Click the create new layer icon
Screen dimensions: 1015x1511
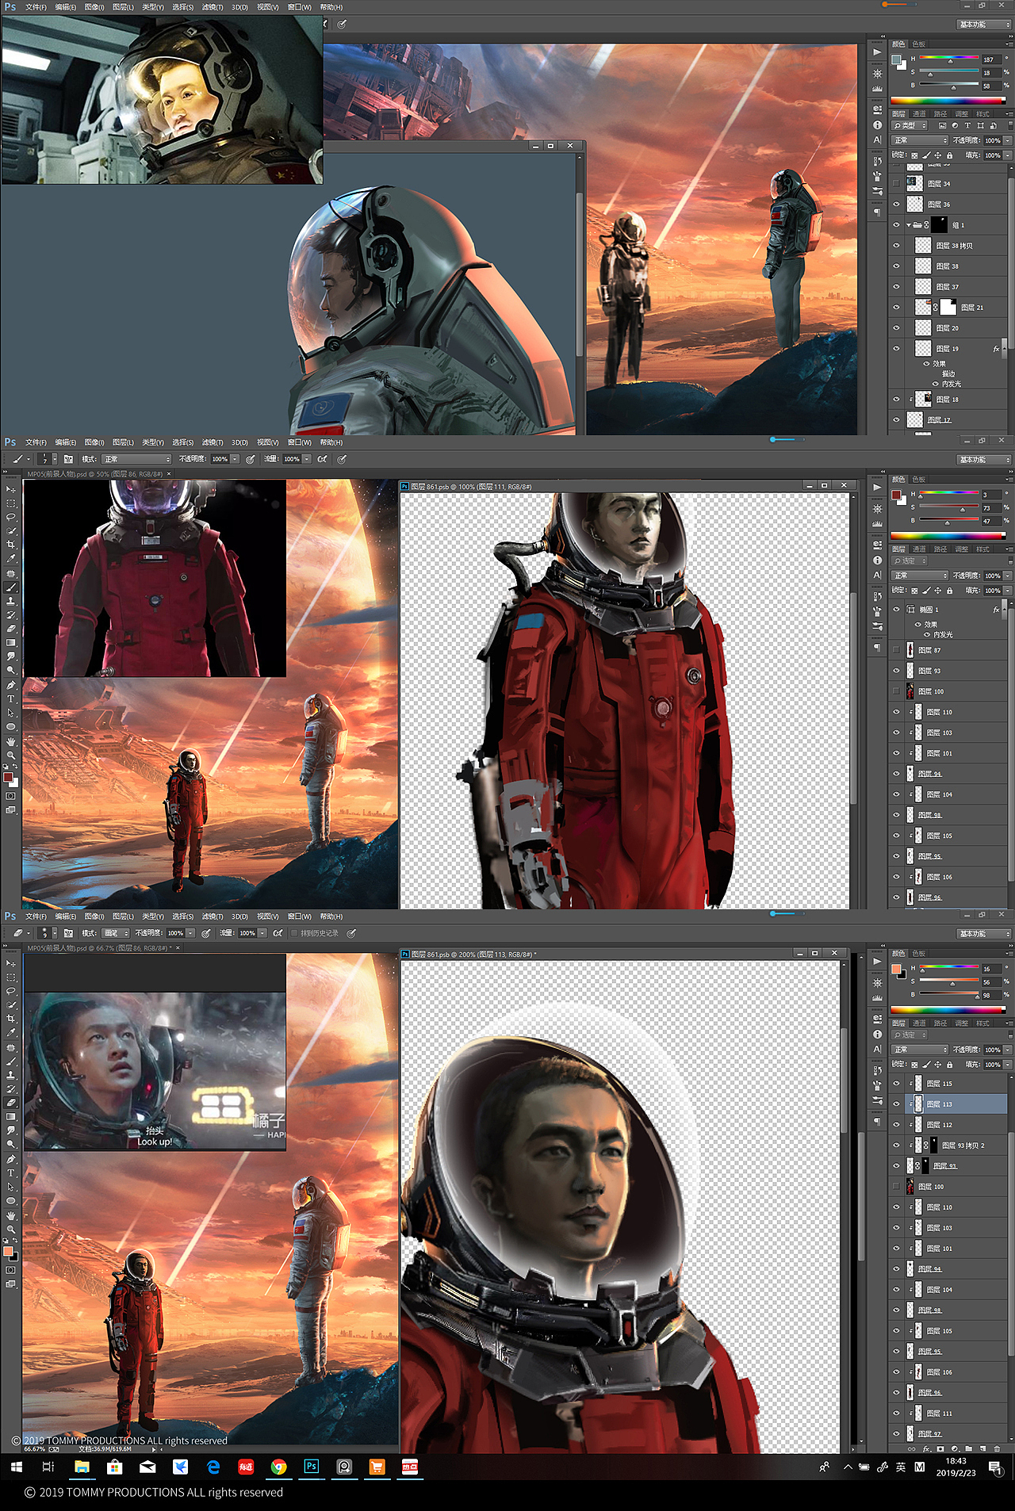click(983, 1448)
